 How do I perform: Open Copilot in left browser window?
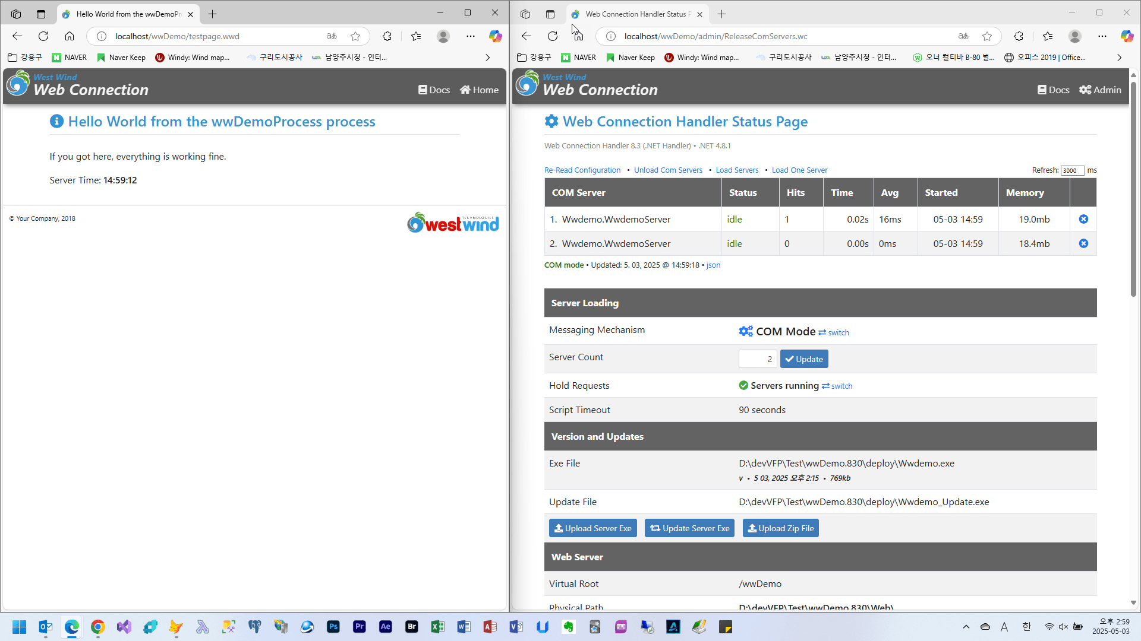495,36
